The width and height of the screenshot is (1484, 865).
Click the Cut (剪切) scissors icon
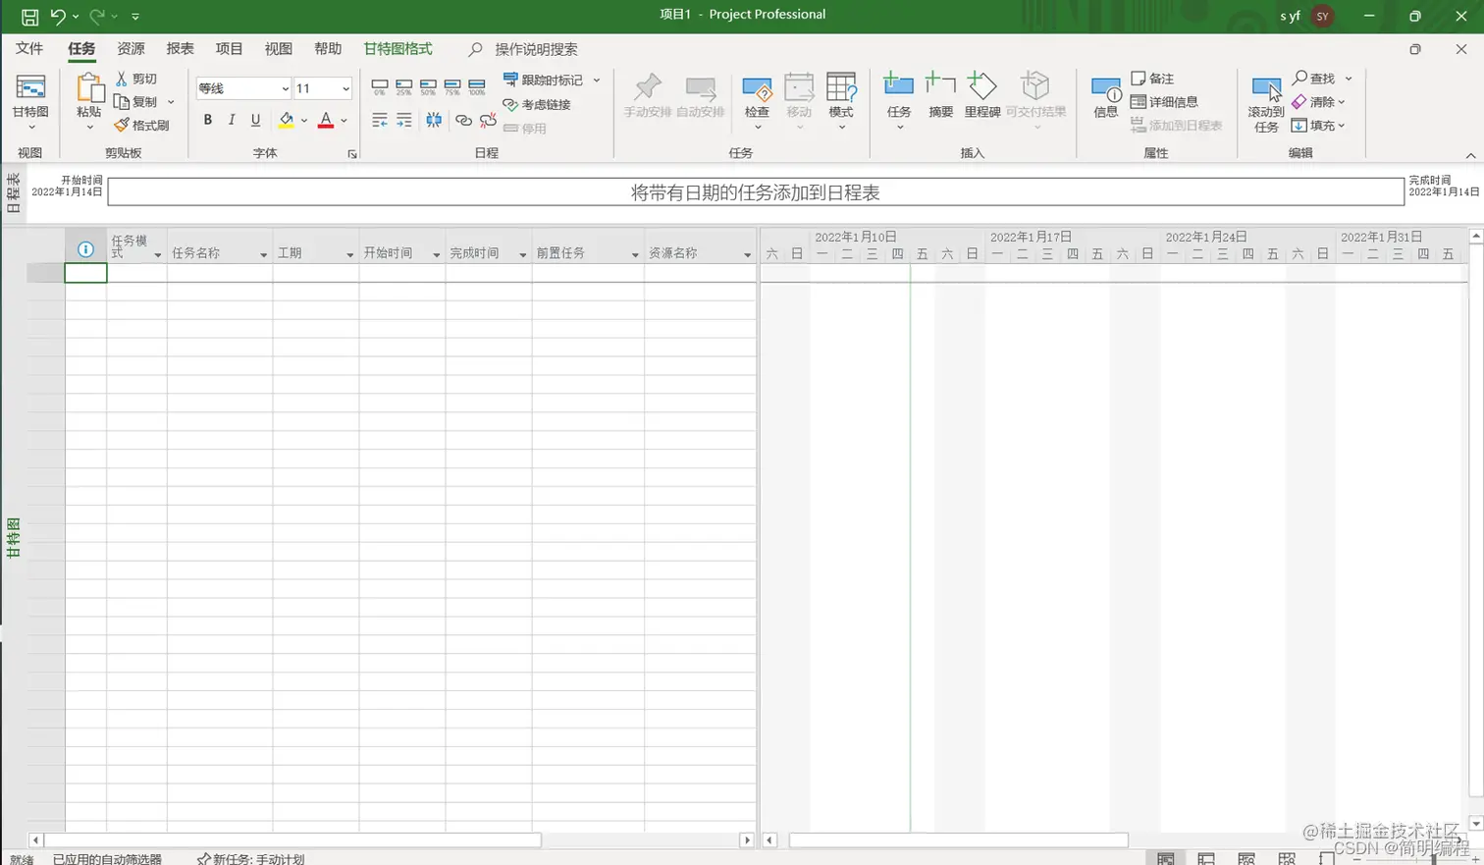click(122, 79)
